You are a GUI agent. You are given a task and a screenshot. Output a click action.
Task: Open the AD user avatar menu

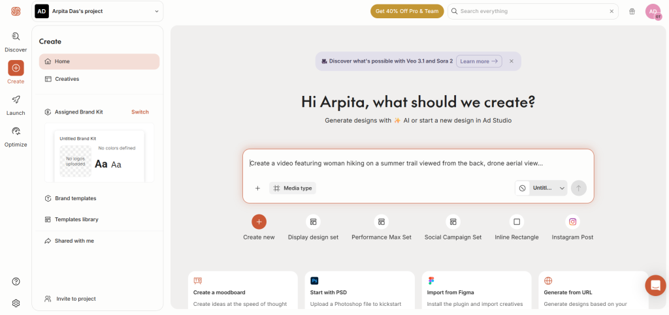point(653,12)
